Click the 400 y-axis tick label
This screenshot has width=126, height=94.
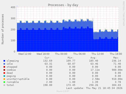[x=13, y=7]
